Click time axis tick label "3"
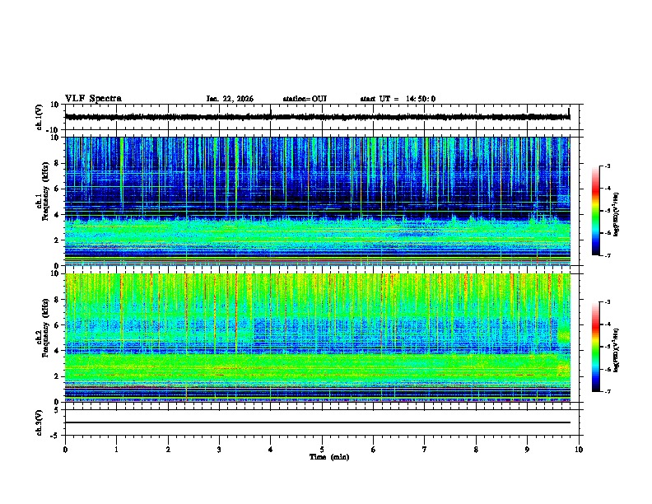This screenshot has width=652, height=504. (219, 450)
